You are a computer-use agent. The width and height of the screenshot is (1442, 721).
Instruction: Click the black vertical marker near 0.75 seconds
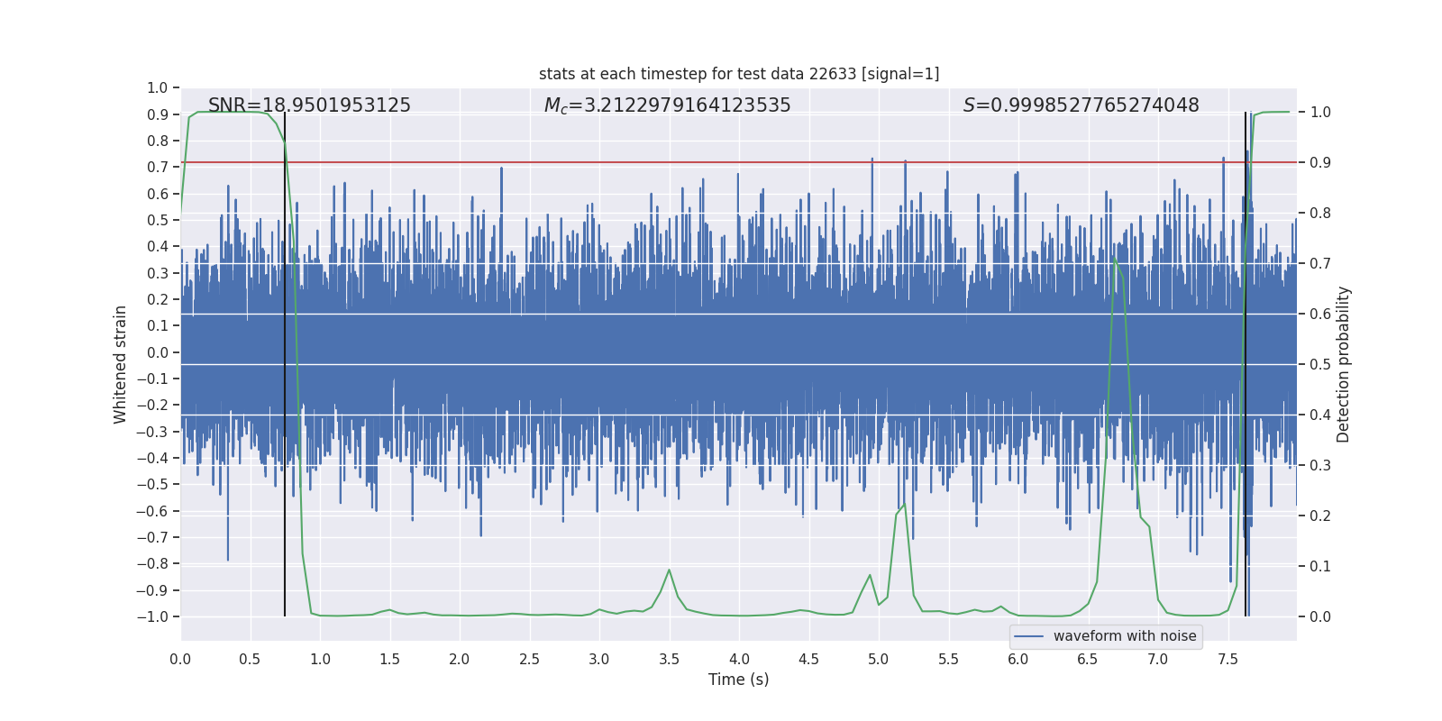coord(285,364)
